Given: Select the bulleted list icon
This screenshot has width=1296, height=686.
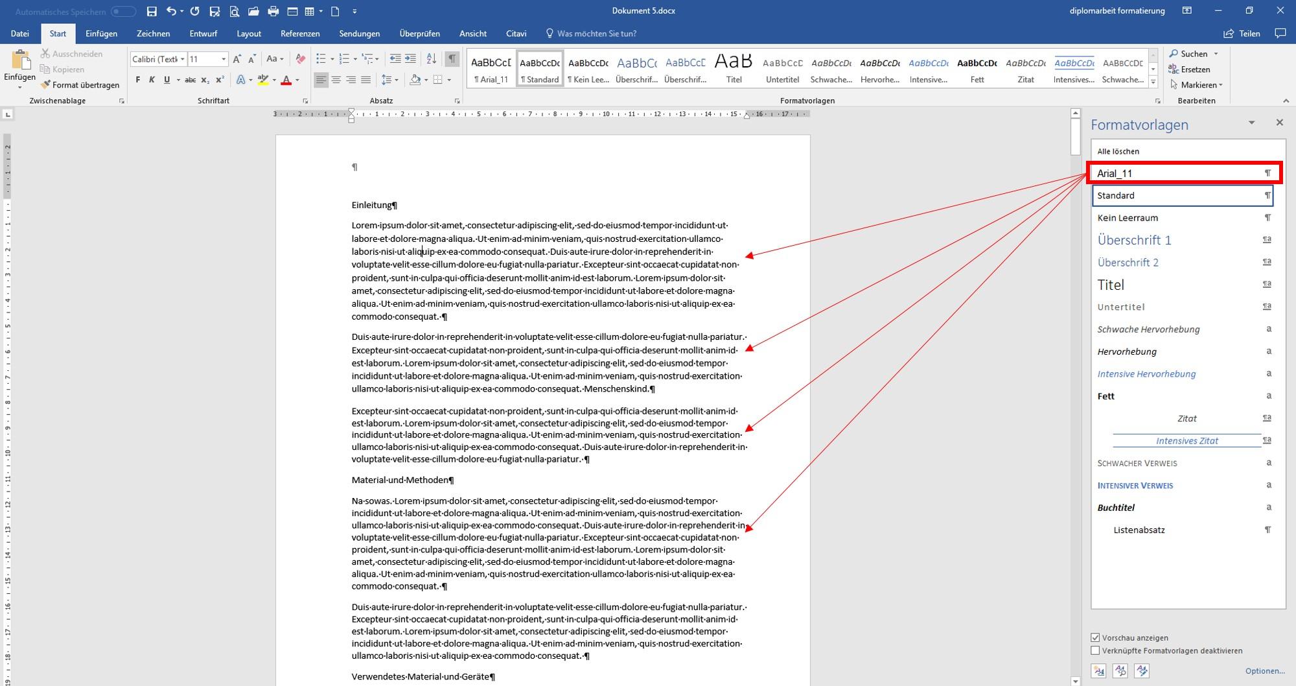Looking at the screenshot, I should click(x=321, y=59).
